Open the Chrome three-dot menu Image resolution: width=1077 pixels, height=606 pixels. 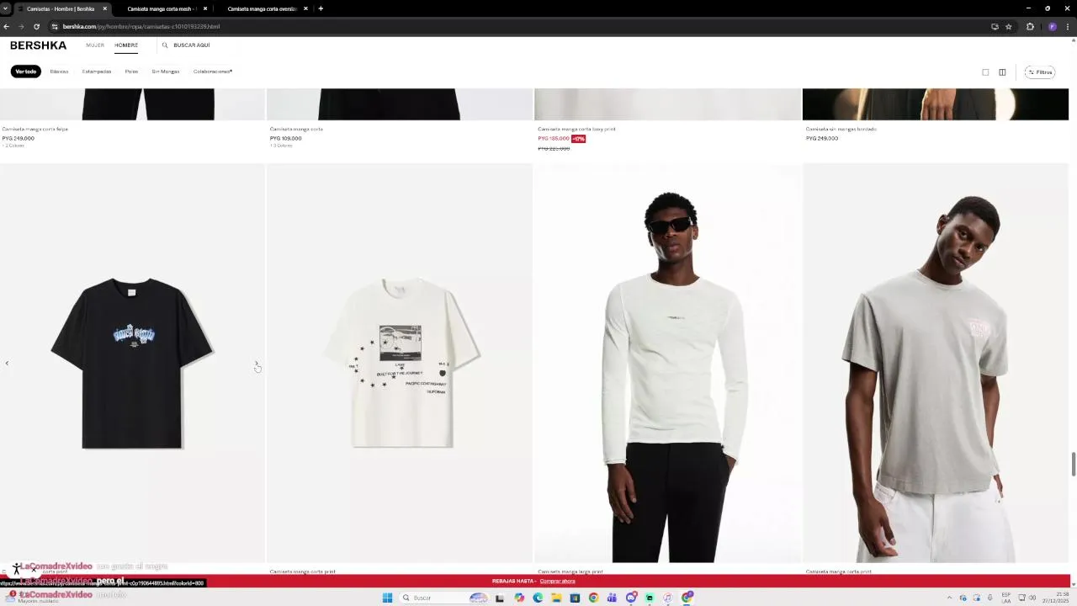[x=1069, y=26]
